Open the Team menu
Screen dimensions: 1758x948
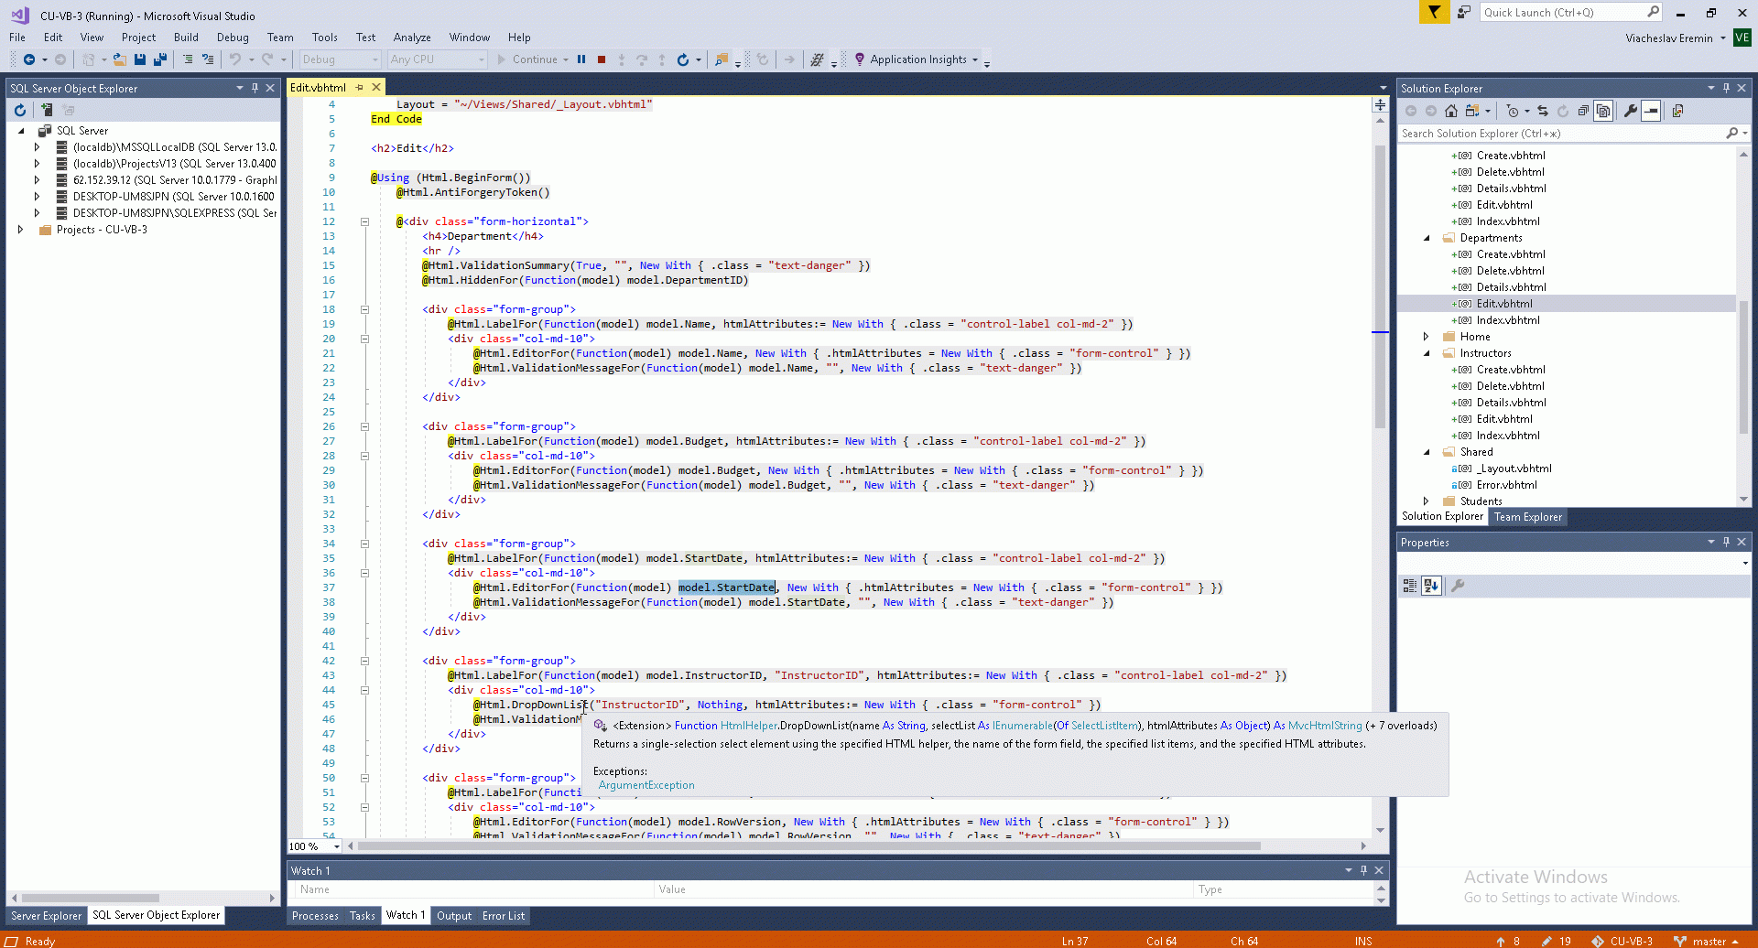tap(280, 38)
